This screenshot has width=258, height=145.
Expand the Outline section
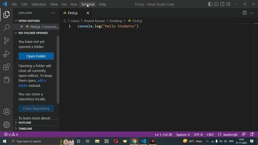16,122
